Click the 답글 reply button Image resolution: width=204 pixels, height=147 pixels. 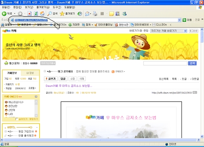pos(63,79)
